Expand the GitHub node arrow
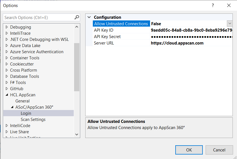 coord(7,88)
